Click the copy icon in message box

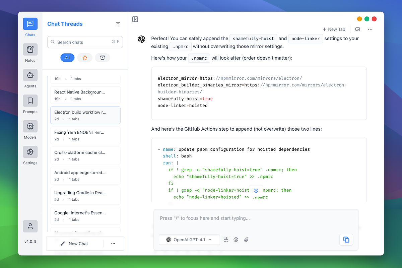[x=346, y=240]
